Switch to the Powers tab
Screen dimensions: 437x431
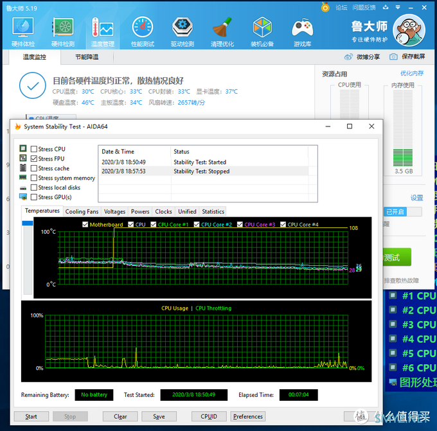[x=140, y=212]
